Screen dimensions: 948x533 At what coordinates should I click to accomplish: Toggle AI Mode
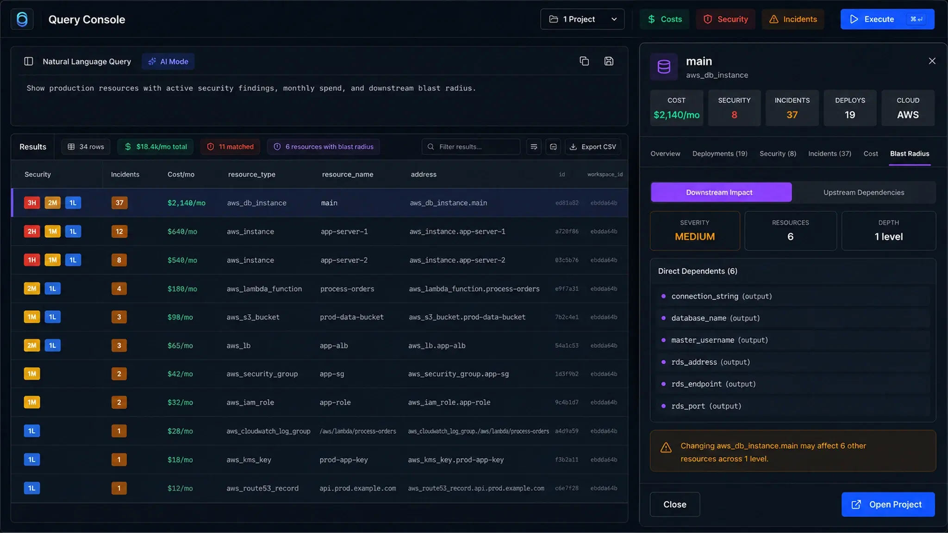tap(168, 61)
